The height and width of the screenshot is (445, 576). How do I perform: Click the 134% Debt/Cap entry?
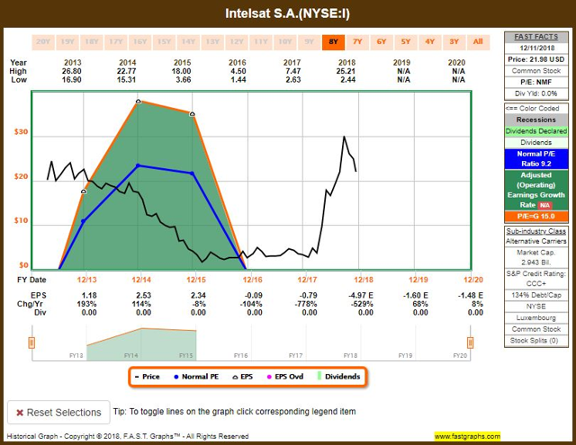536,295
